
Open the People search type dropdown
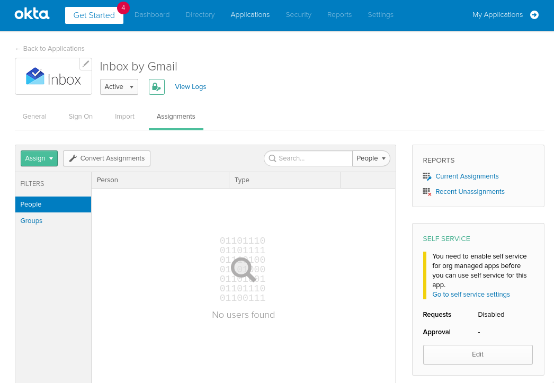pyautogui.click(x=371, y=158)
